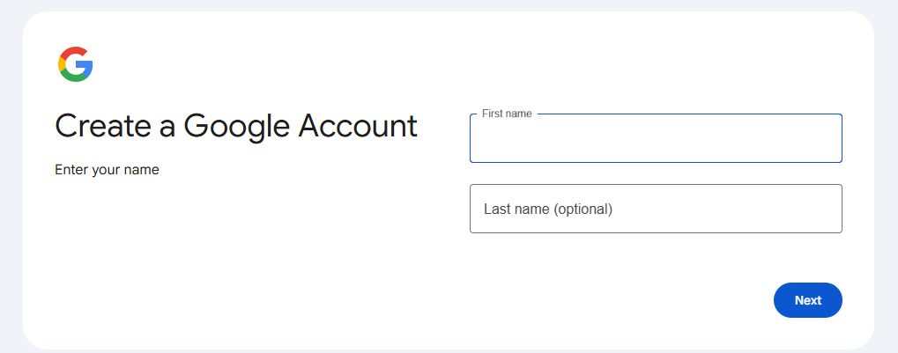Focus the First name input field
898x353 pixels.
click(656, 139)
